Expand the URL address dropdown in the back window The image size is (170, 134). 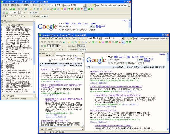point(129,5)
